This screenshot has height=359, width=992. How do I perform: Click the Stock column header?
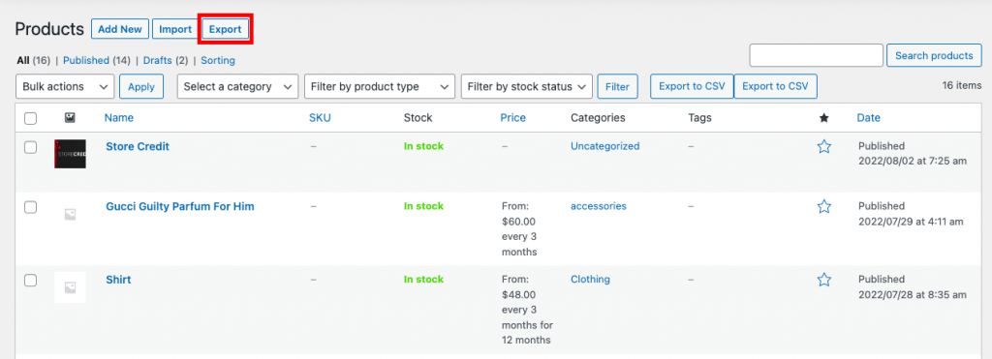tap(418, 117)
